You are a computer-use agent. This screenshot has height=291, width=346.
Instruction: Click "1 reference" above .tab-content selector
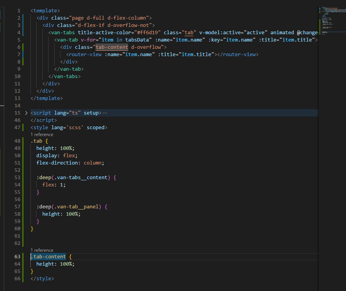point(42,250)
